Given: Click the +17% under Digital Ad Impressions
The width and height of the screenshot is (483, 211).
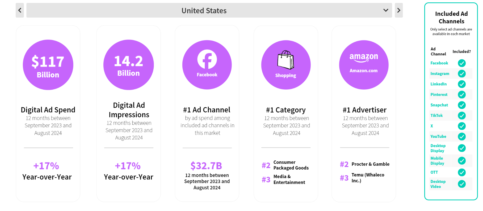Looking at the screenshot, I should click(x=128, y=166).
